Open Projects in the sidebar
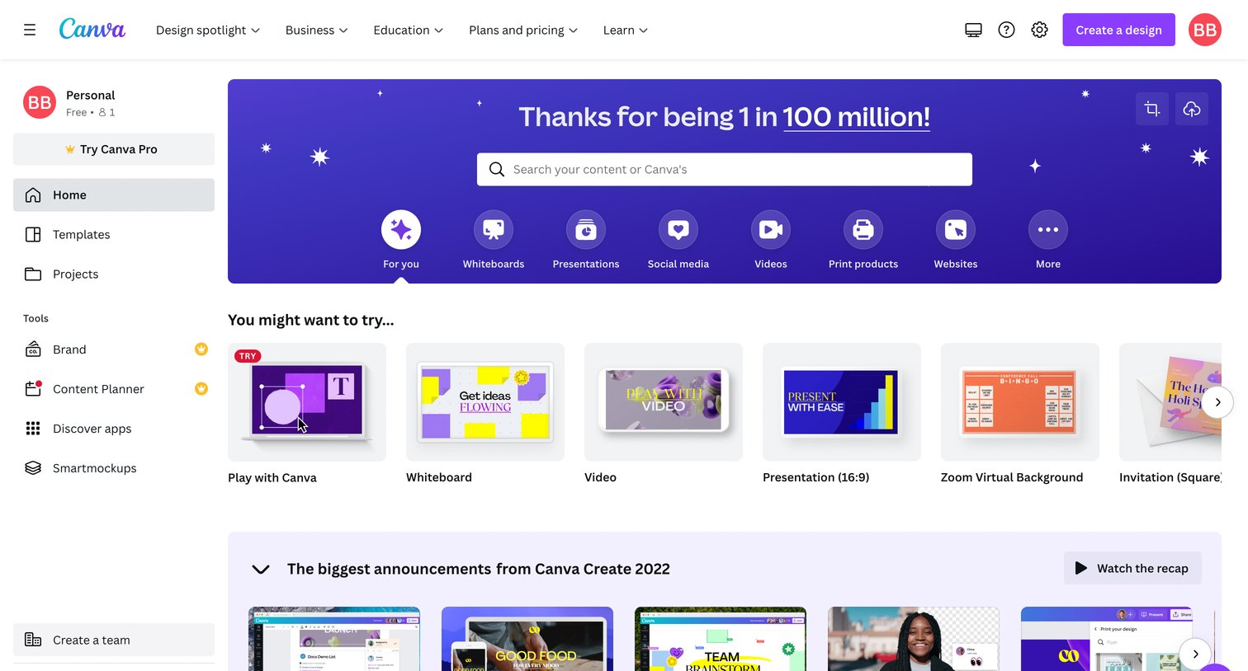The image size is (1248, 671). pyautogui.click(x=114, y=274)
